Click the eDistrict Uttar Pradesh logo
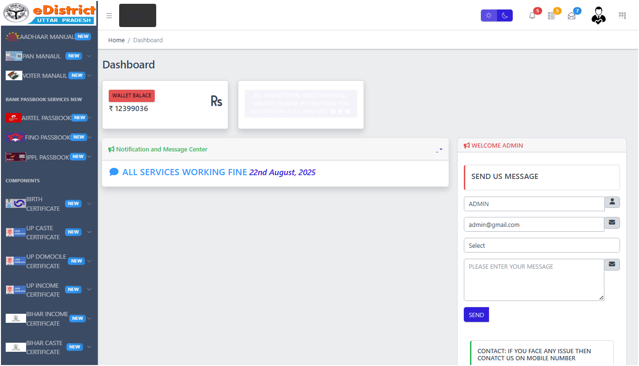 49,13
